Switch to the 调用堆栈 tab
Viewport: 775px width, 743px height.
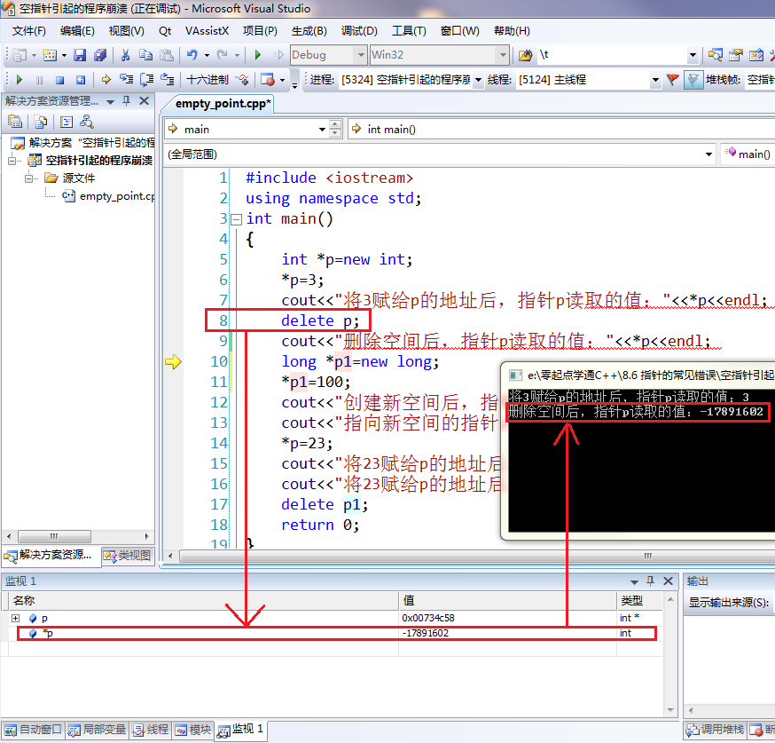pyautogui.click(x=715, y=730)
